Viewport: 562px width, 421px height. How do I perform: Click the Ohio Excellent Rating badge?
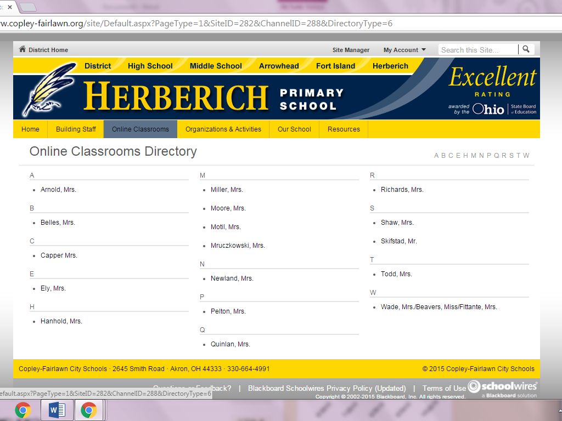point(492,90)
